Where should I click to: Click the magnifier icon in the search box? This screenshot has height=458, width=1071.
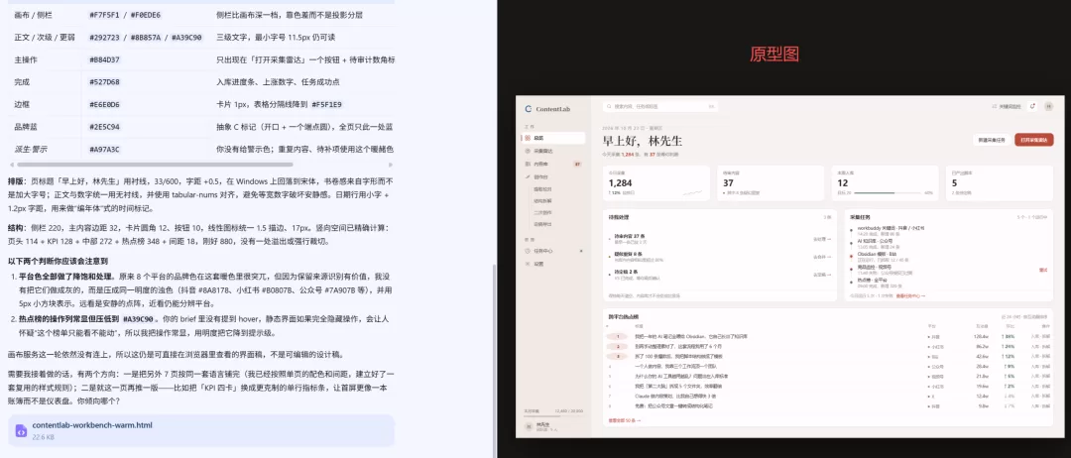click(609, 106)
